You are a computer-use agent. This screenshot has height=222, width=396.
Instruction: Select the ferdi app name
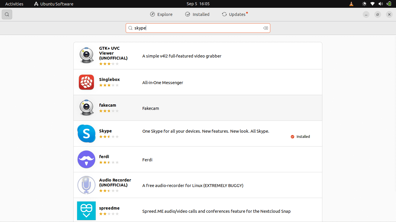click(104, 157)
